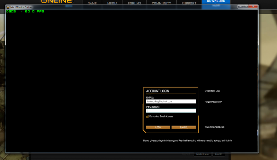
Task: Maximize the MechWarrior Online window
Action: click(246, 6)
